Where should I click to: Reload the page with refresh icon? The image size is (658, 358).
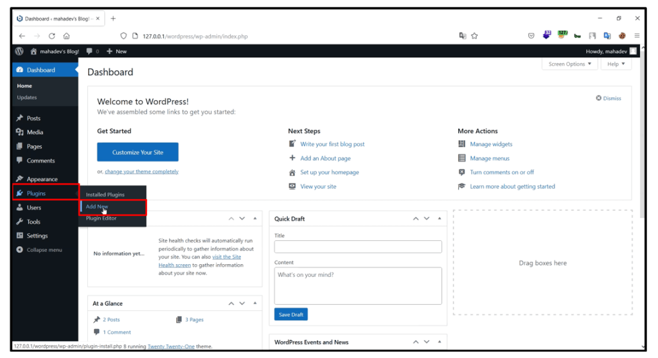tap(51, 36)
